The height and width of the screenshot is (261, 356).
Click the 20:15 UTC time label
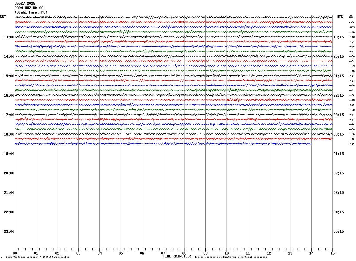338,56
